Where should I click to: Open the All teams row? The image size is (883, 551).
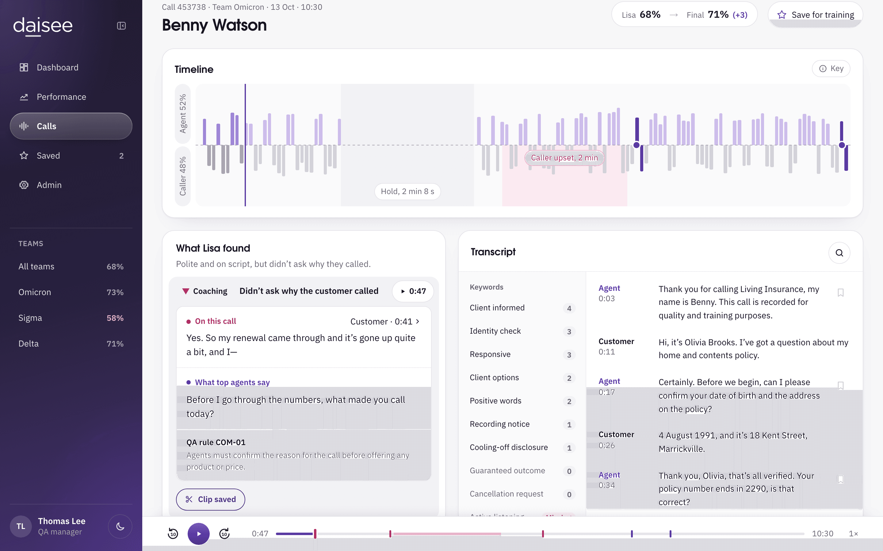pyautogui.click(x=71, y=266)
